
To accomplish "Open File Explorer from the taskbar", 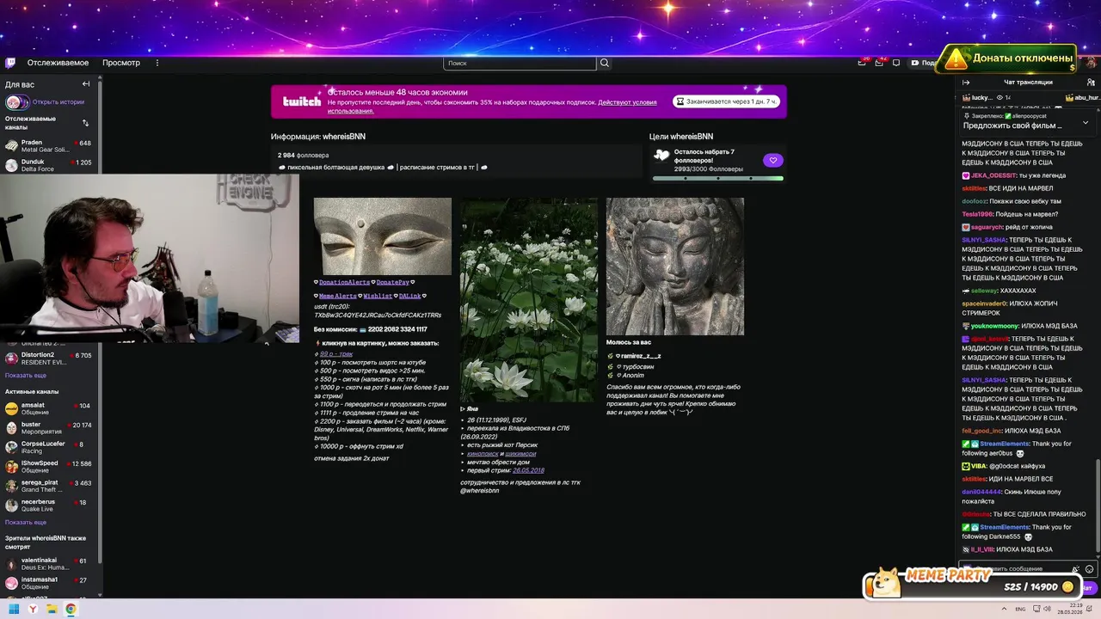I will (52, 609).
